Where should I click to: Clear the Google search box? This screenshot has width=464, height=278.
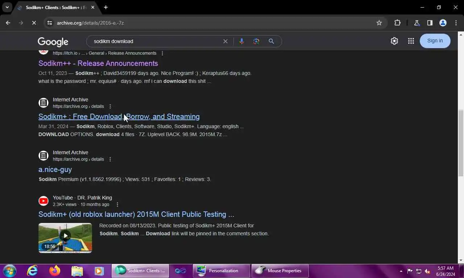click(225, 41)
